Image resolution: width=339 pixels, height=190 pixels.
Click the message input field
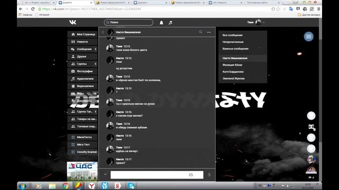pyautogui.click(x=157, y=175)
